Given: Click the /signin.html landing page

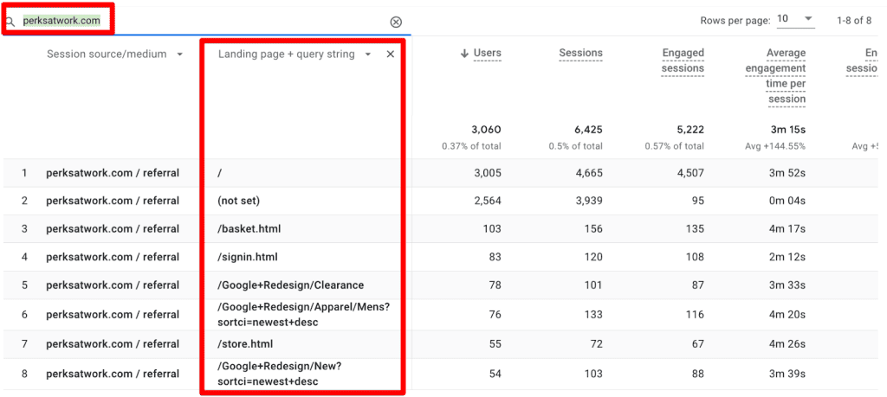Looking at the screenshot, I should [x=247, y=257].
